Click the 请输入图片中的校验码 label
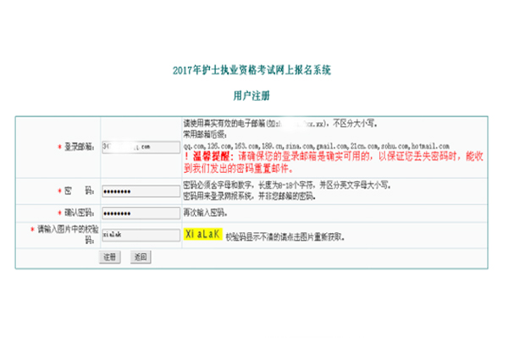Screen dimensions: 508x339 click(x=69, y=230)
